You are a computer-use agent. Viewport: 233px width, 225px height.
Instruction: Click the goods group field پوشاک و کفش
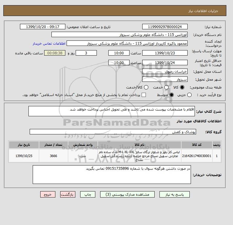point(113,132)
